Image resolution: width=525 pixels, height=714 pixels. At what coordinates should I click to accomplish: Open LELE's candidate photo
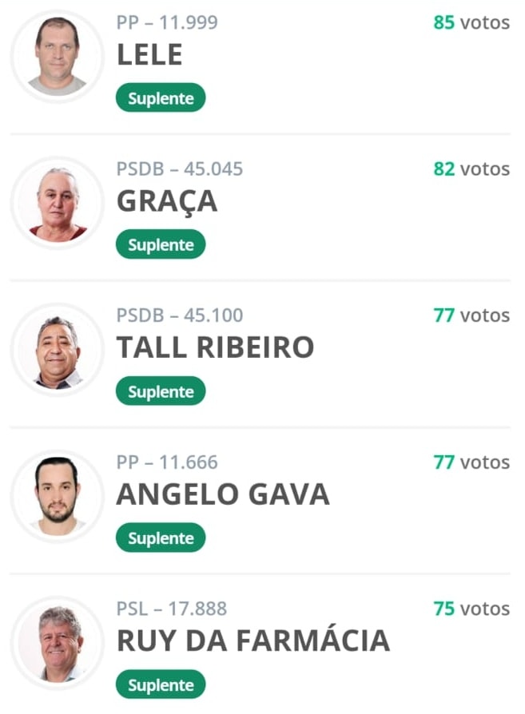click(x=58, y=57)
